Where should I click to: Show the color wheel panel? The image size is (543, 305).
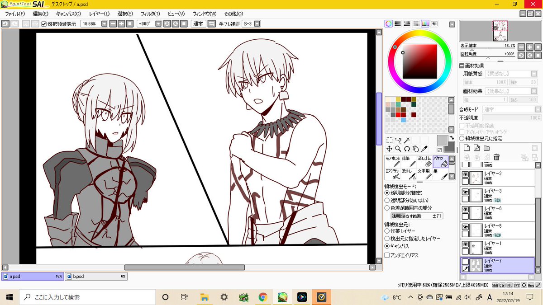[389, 24]
